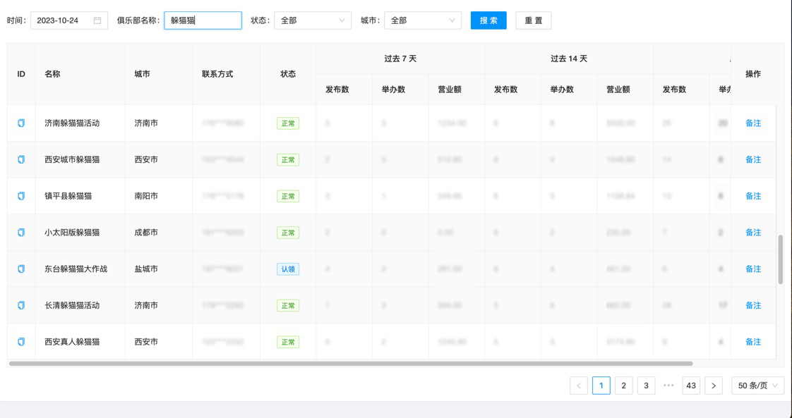Go to page 2
This screenshot has height=418, width=792.
tap(624, 386)
